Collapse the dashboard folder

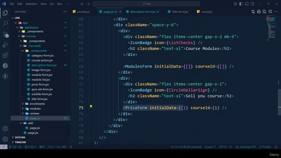point(18,28)
